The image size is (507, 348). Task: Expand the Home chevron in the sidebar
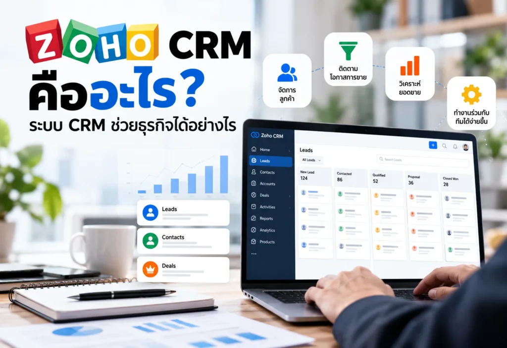pos(289,150)
